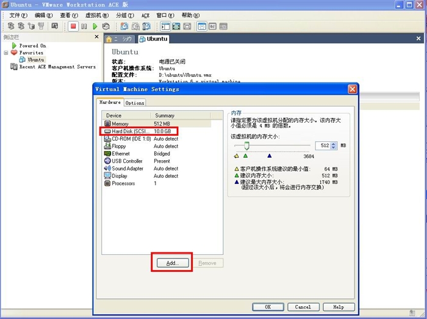Switch to the Hardware tab

pyautogui.click(x=110, y=102)
